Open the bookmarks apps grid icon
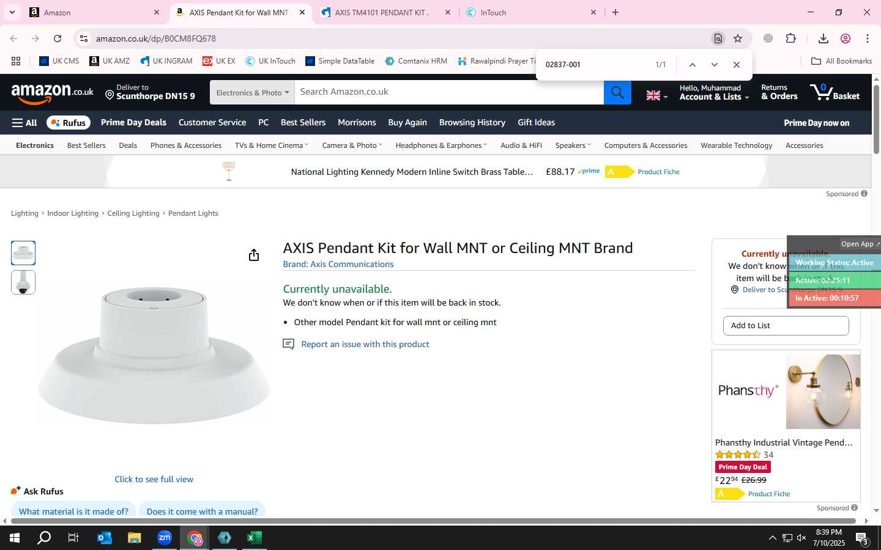The width and height of the screenshot is (881, 550). 16,61
